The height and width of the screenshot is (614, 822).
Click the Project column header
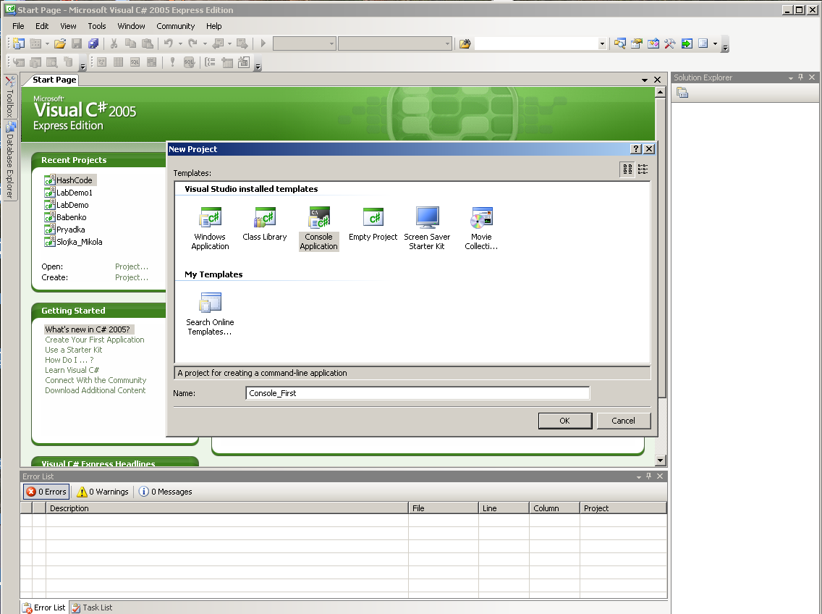pos(623,508)
